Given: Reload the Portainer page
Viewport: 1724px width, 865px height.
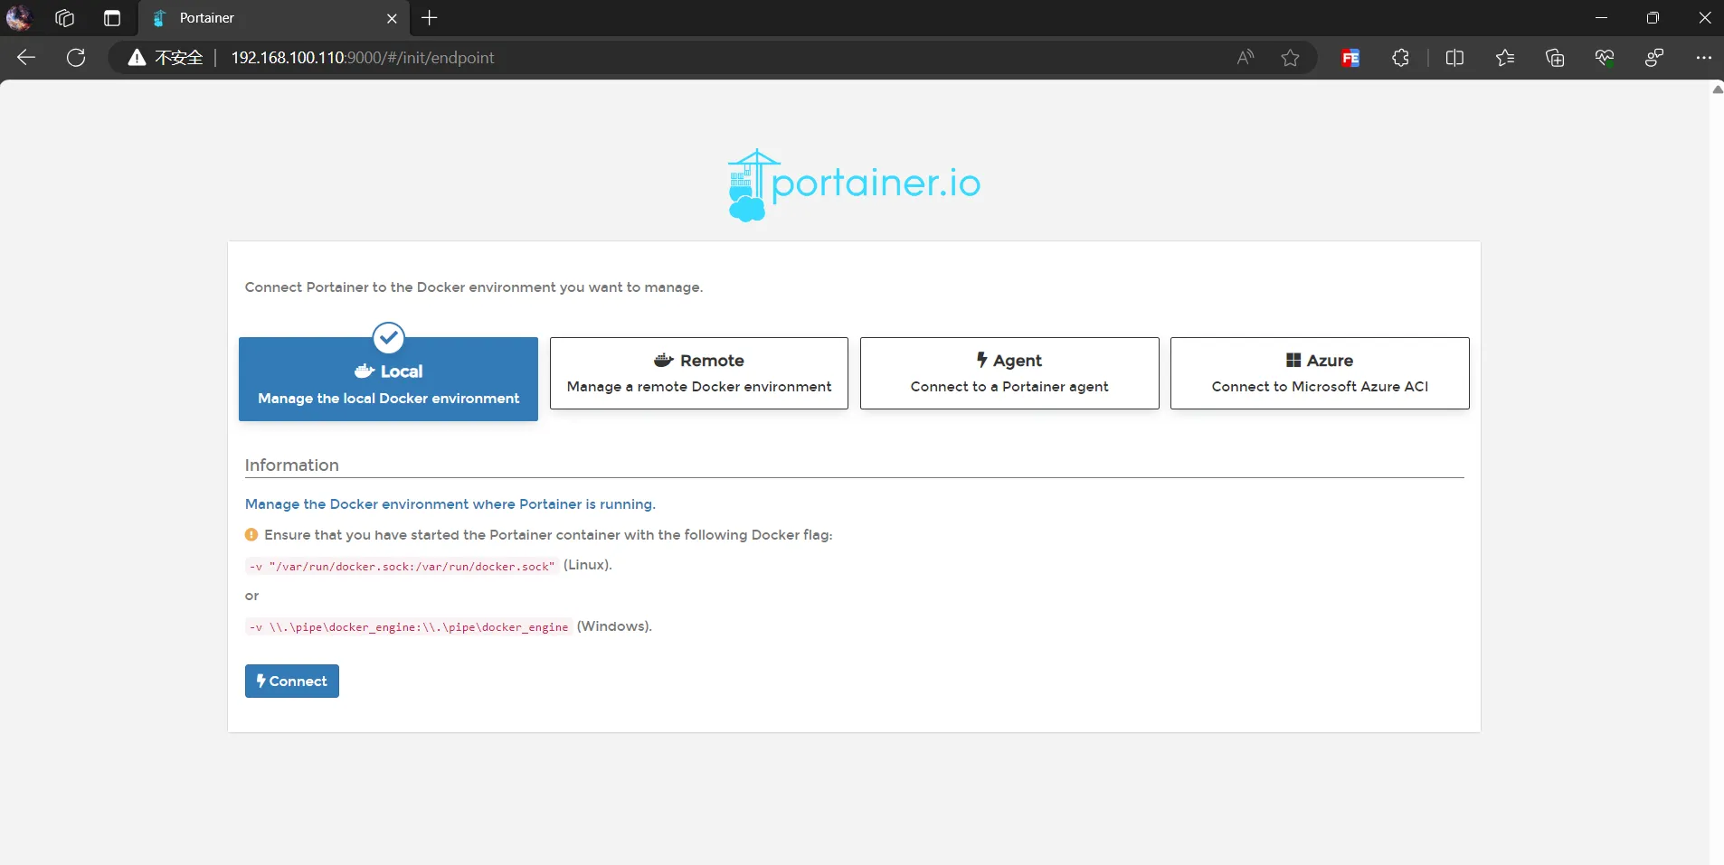Looking at the screenshot, I should click(x=76, y=58).
